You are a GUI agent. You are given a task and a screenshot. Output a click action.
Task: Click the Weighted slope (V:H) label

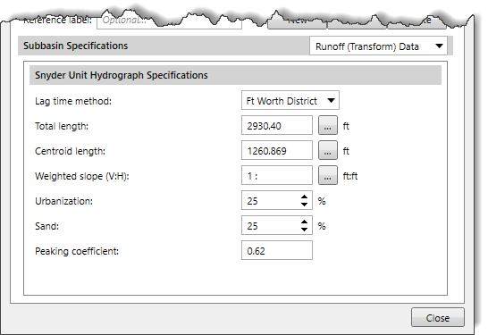82,176
